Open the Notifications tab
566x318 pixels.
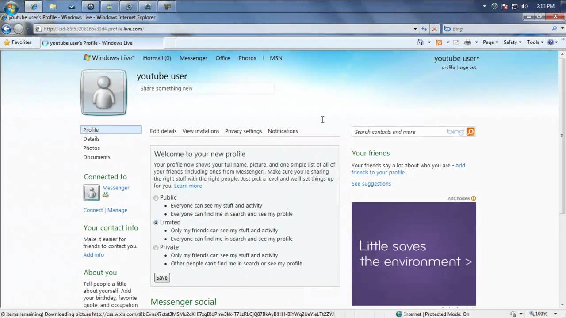pyautogui.click(x=283, y=131)
